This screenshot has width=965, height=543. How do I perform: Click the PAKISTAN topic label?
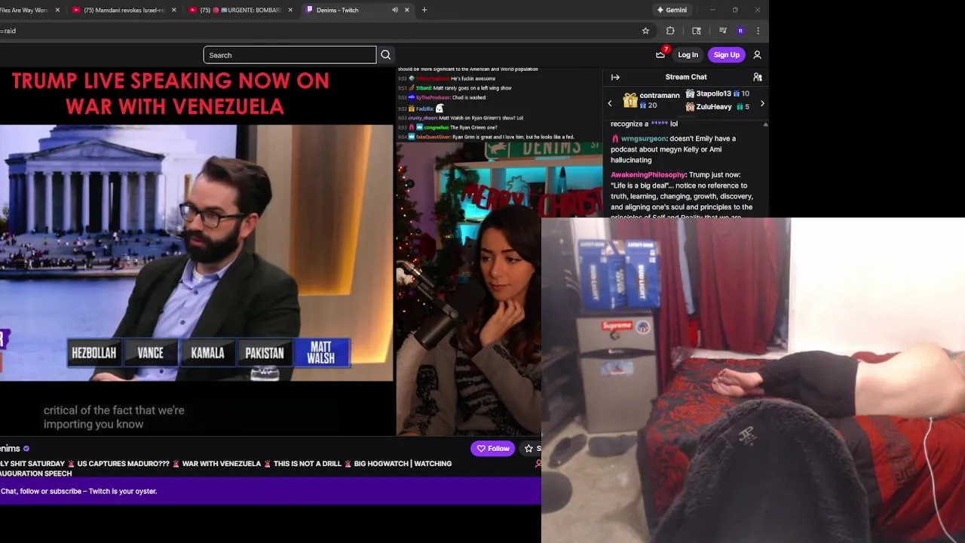[265, 353]
